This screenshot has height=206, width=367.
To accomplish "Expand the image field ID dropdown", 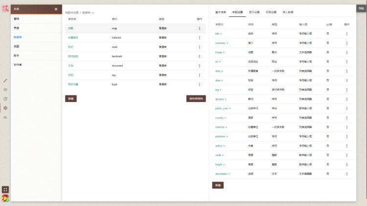I will pyautogui.click(x=224, y=53).
